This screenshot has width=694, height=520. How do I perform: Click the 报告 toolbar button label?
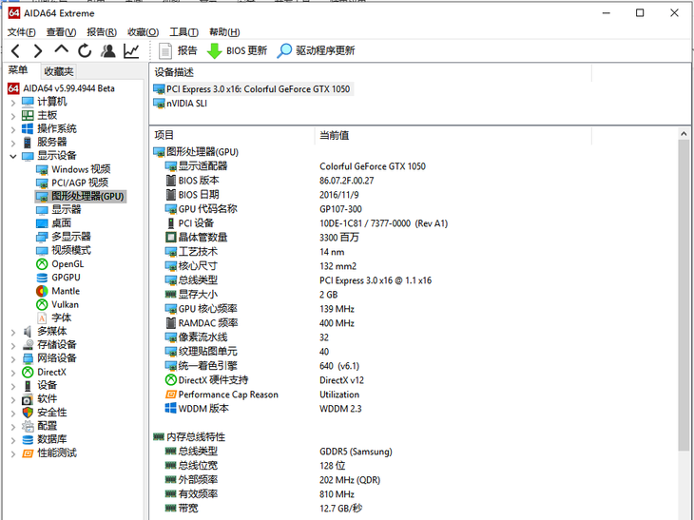tap(187, 51)
